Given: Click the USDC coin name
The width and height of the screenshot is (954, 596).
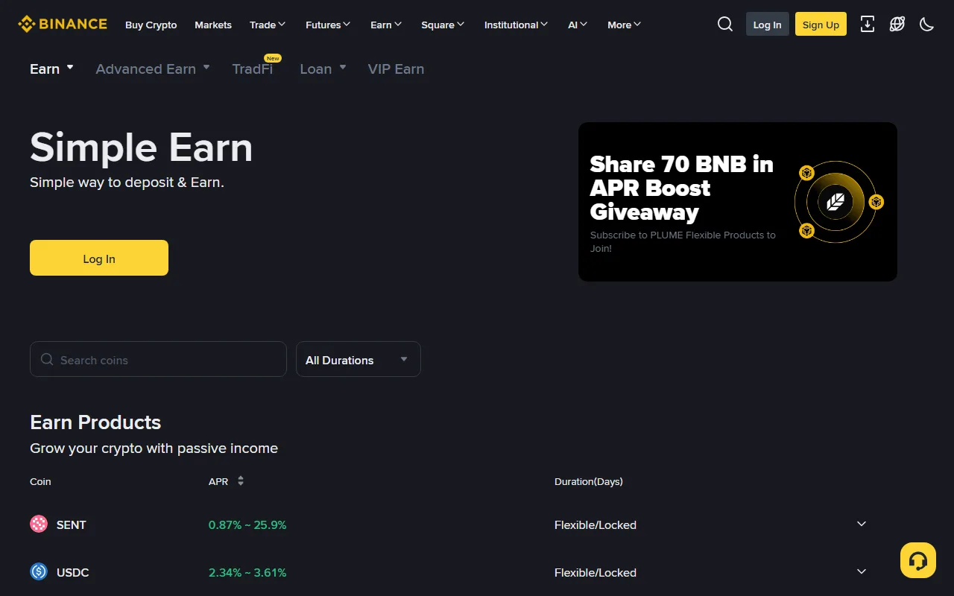Looking at the screenshot, I should pos(73,572).
